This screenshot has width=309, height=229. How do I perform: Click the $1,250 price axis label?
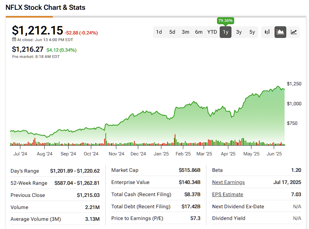(x=294, y=84)
